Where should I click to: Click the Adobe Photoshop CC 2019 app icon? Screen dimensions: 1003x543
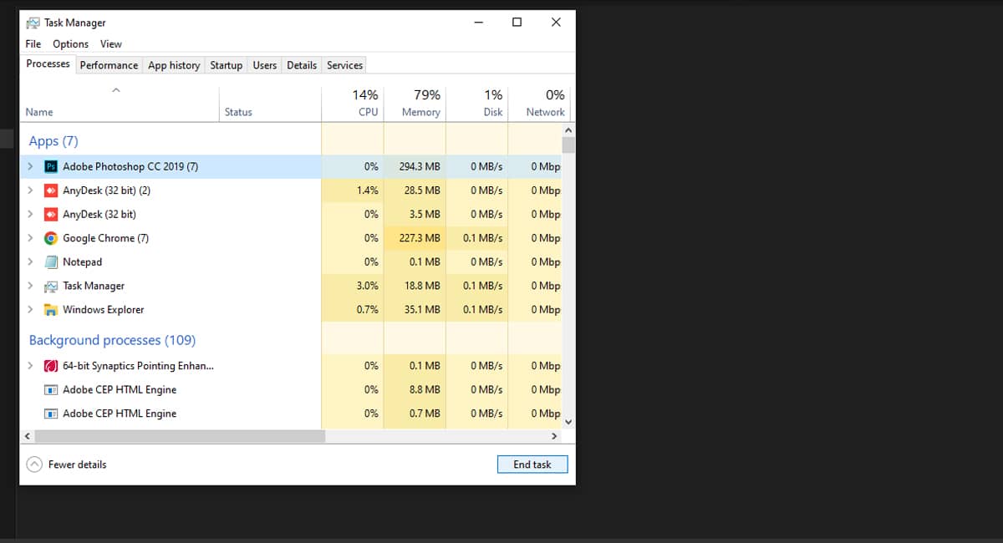point(51,166)
